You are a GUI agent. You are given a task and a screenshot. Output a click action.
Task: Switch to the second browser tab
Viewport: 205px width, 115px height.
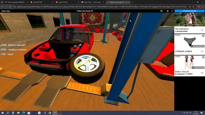point(42,2)
